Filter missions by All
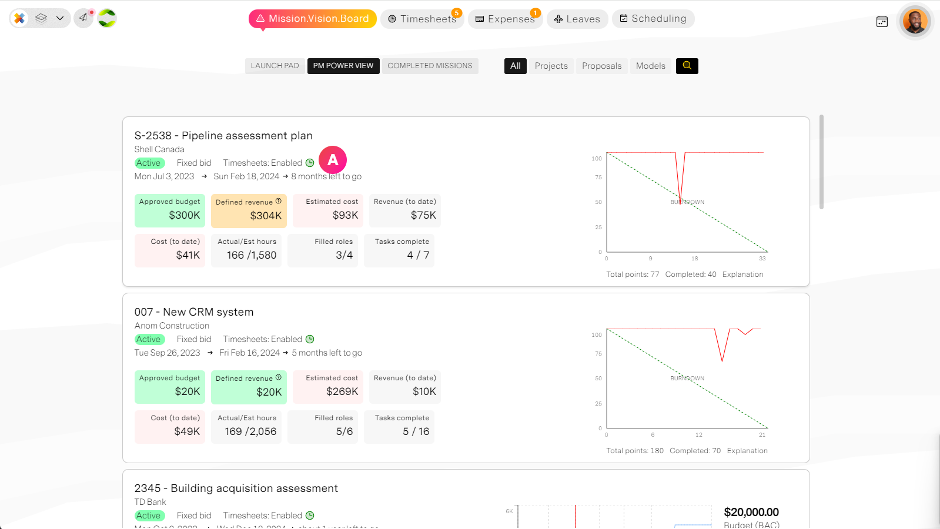940x529 pixels. (x=516, y=66)
